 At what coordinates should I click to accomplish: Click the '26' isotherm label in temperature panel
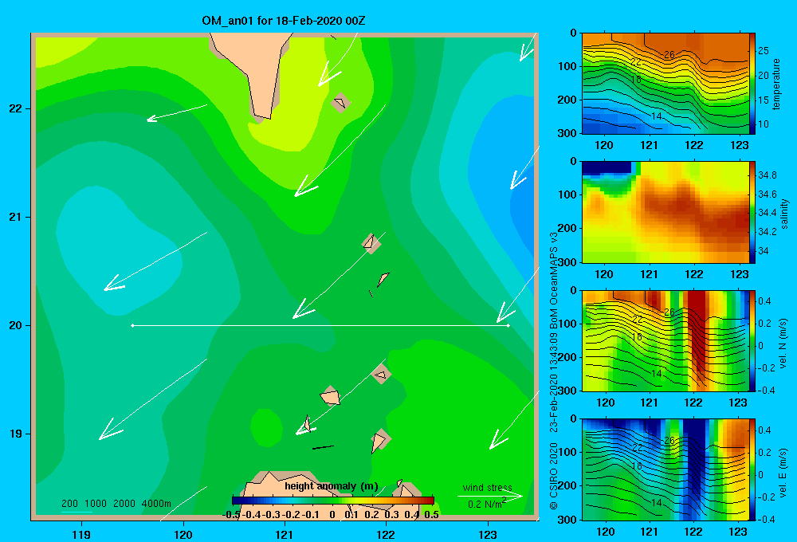point(669,55)
